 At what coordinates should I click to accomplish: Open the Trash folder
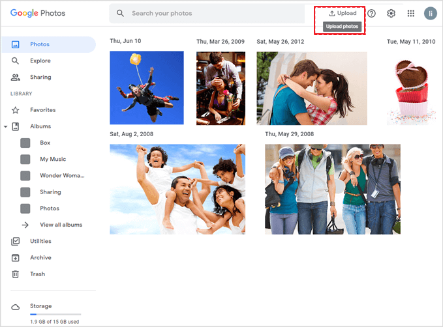coord(37,274)
